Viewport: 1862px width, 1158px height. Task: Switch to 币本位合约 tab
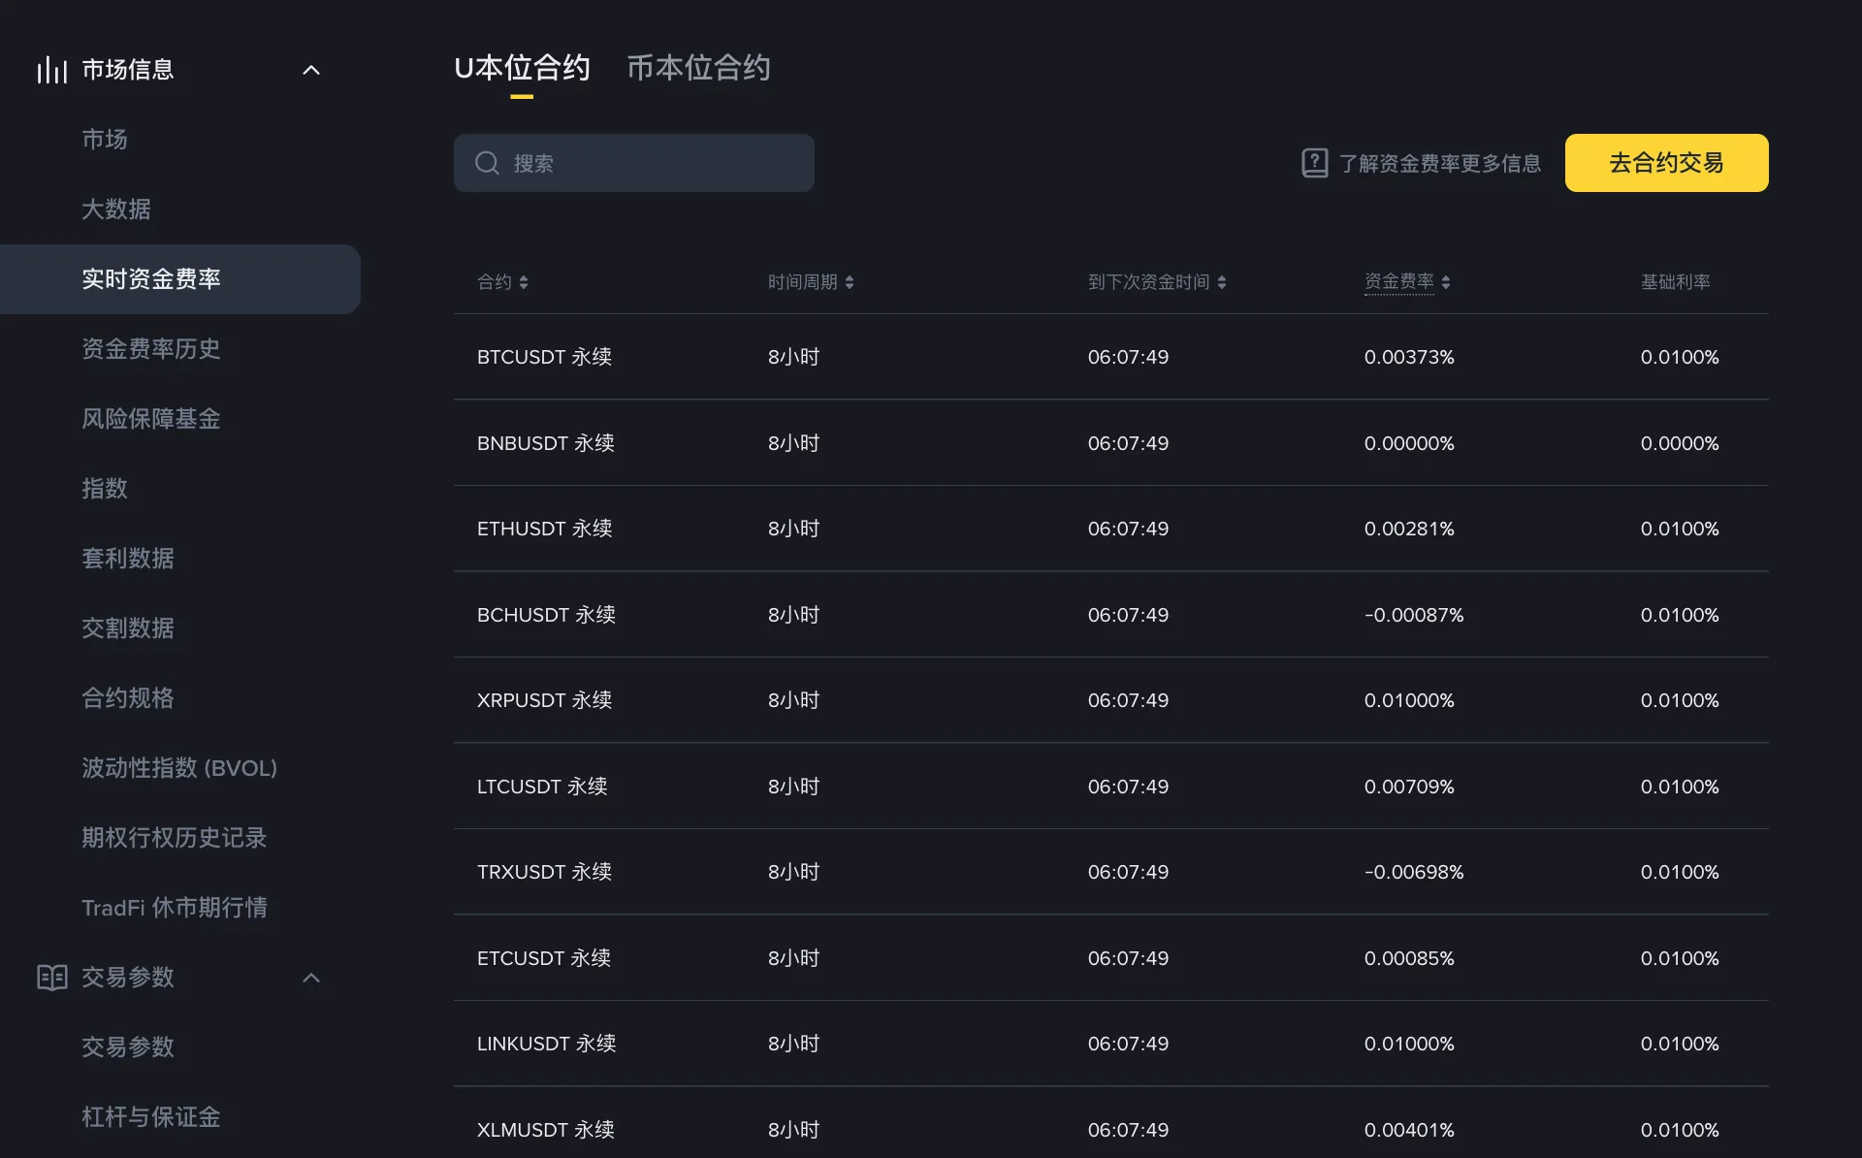coord(698,68)
